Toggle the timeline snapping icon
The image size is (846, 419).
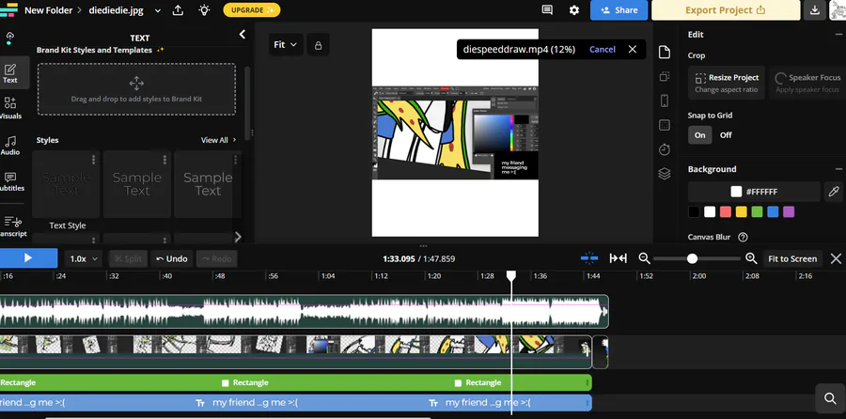[x=589, y=258]
